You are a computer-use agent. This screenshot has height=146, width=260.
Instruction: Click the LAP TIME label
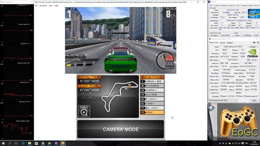89,86
